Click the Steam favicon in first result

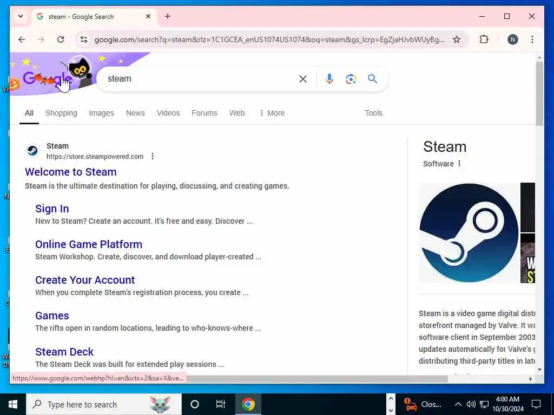32,151
